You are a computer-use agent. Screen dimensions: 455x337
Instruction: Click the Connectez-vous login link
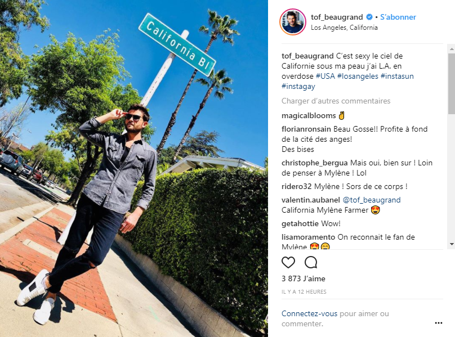(x=309, y=314)
